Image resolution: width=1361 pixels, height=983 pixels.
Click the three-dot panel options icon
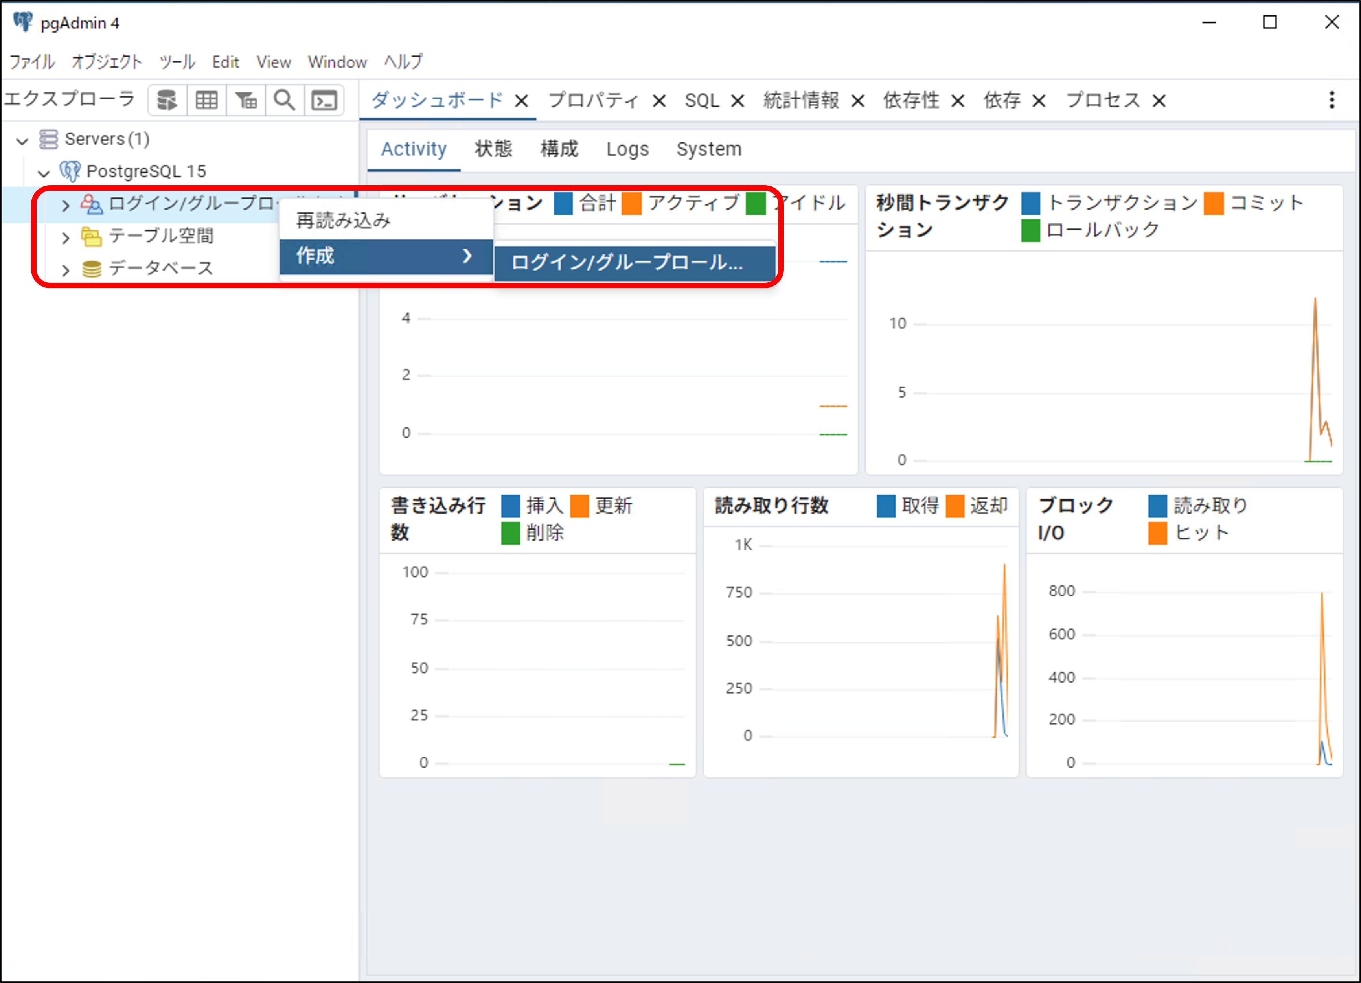click(1332, 100)
